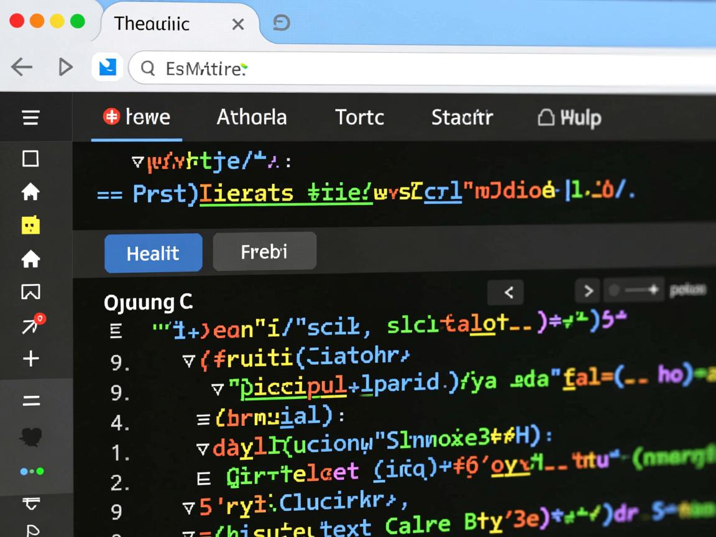716x537 pixels.
Task: Select the yellow icon in the sidebar
Action: [30, 225]
